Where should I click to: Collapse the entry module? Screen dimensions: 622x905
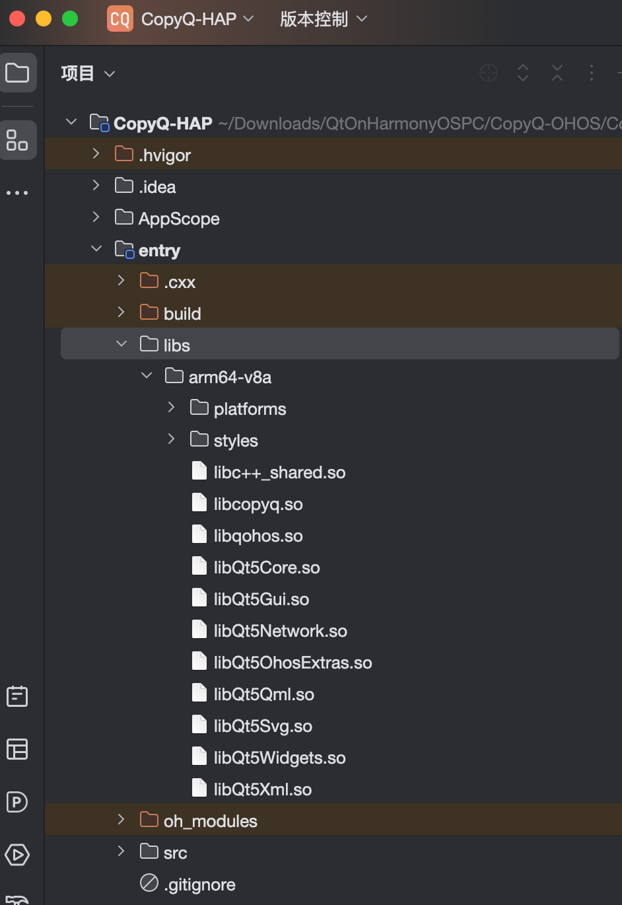pyautogui.click(x=96, y=248)
